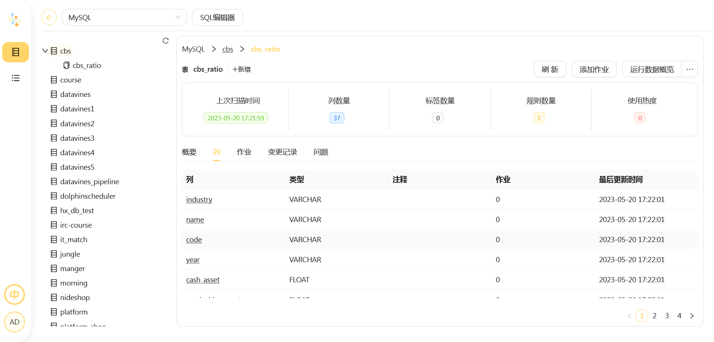Go back with the arrow button
Screen dimensions: 714x342
point(49,17)
